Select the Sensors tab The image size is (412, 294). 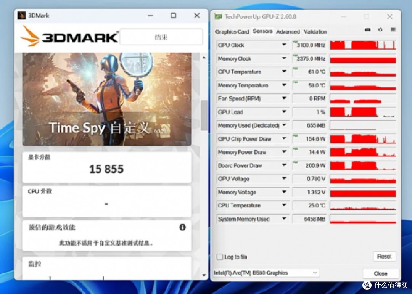(x=262, y=31)
